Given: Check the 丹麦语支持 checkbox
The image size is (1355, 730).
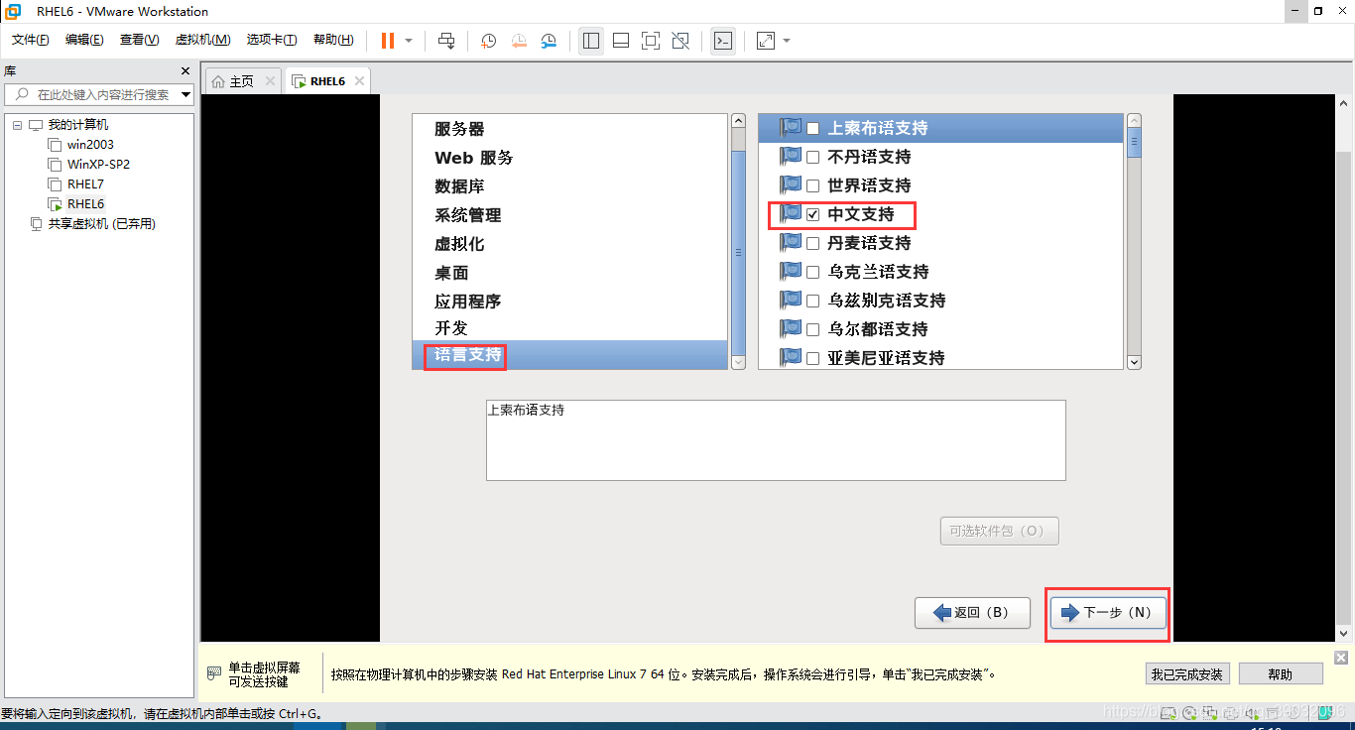Looking at the screenshot, I should pyautogui.click(x=812, y=243).
